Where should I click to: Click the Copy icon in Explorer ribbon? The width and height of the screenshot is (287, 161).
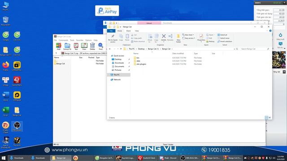click(121, 38)
